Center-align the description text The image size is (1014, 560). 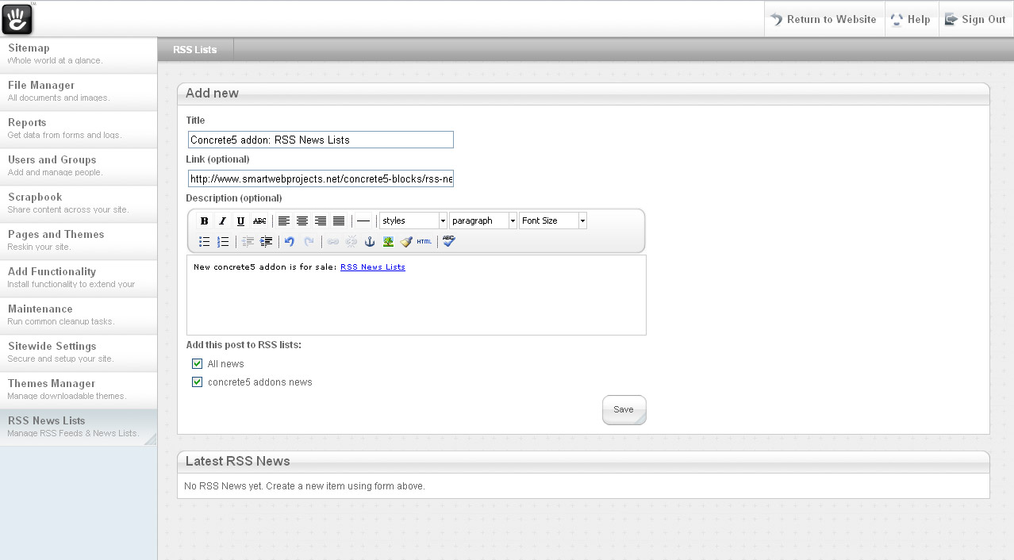pos(302,221)
